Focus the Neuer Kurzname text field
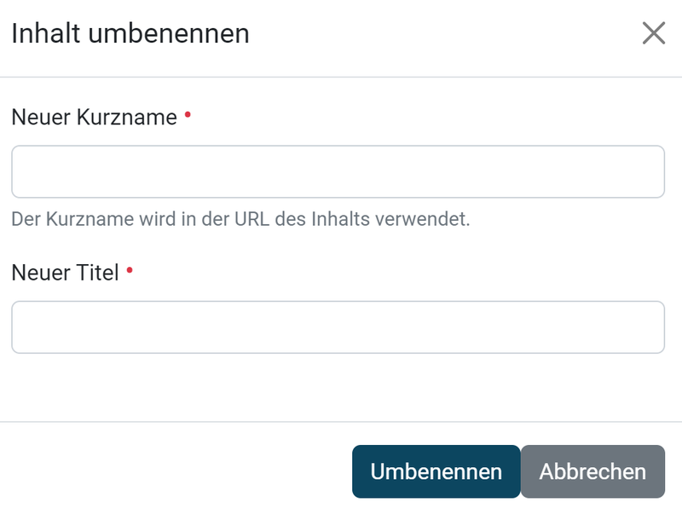The height and width of the screenshot is (508, 682). point(338,172)
